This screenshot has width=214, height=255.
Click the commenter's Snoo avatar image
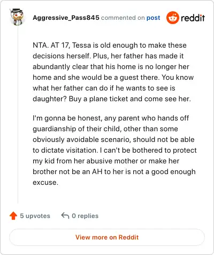pyautogui.click(x=17, y=17)
